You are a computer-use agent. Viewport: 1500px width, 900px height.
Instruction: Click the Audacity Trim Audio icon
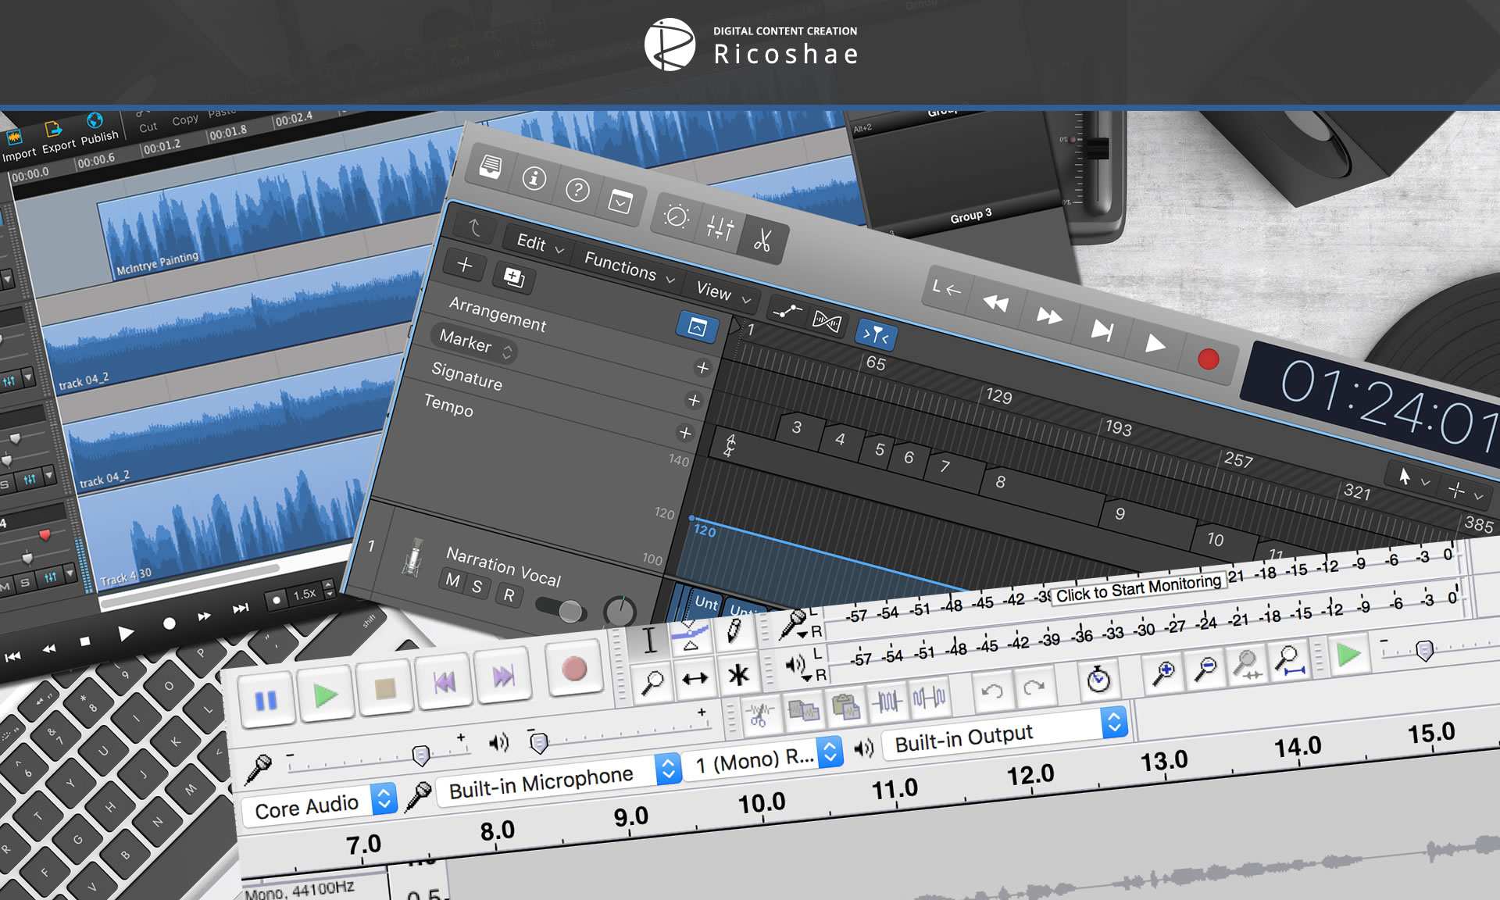[887, 701]
